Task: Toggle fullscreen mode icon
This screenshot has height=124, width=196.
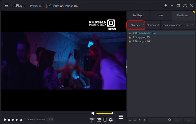Action: [x=185, y=5]
